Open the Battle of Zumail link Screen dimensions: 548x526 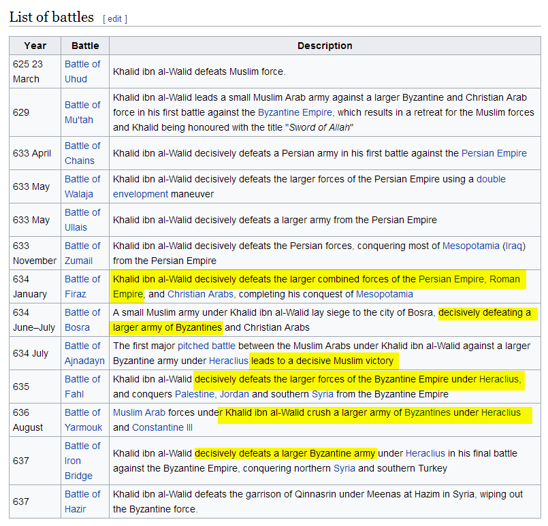pyautogui.click(x=82, y=253)
